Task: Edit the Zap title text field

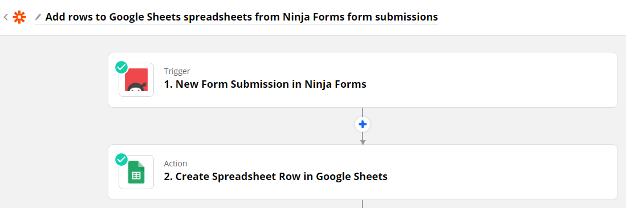Action: (x=241, y=17)
